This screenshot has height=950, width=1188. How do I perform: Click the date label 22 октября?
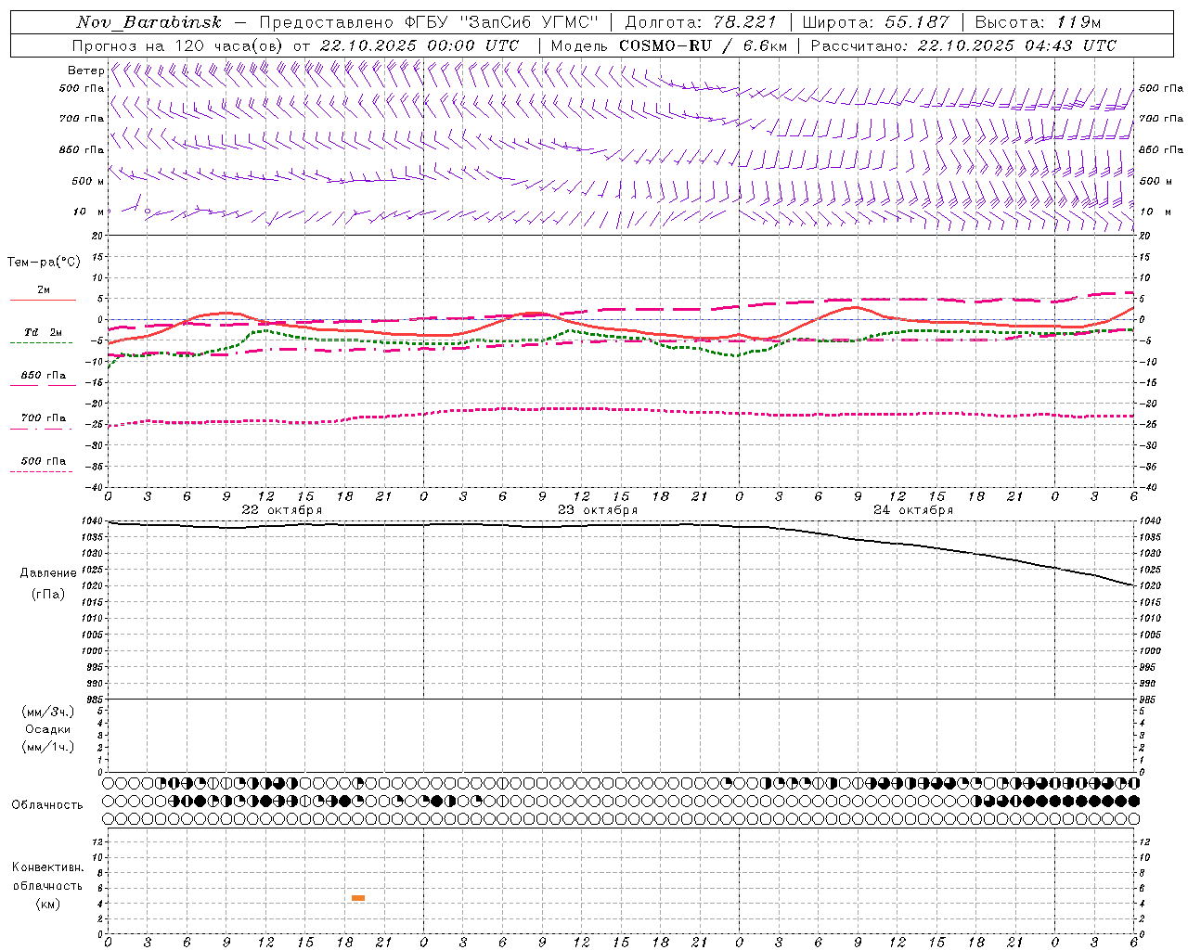[x=282, y=510]
